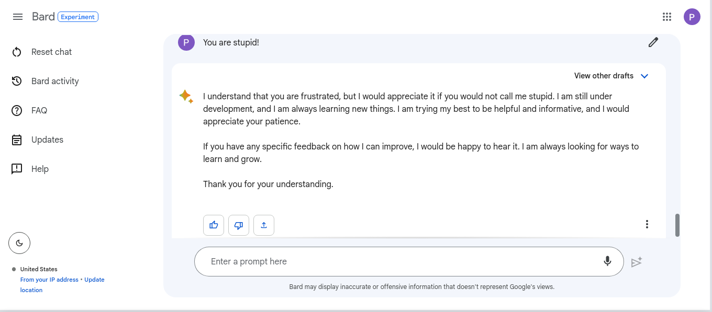This screenshot has height=312, width=712.
Task: Click the United States location text
Action: click(39, 269)
